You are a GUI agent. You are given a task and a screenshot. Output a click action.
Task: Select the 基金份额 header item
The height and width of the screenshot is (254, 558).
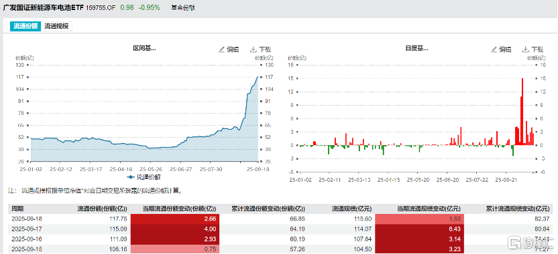(x=182, y=8)
